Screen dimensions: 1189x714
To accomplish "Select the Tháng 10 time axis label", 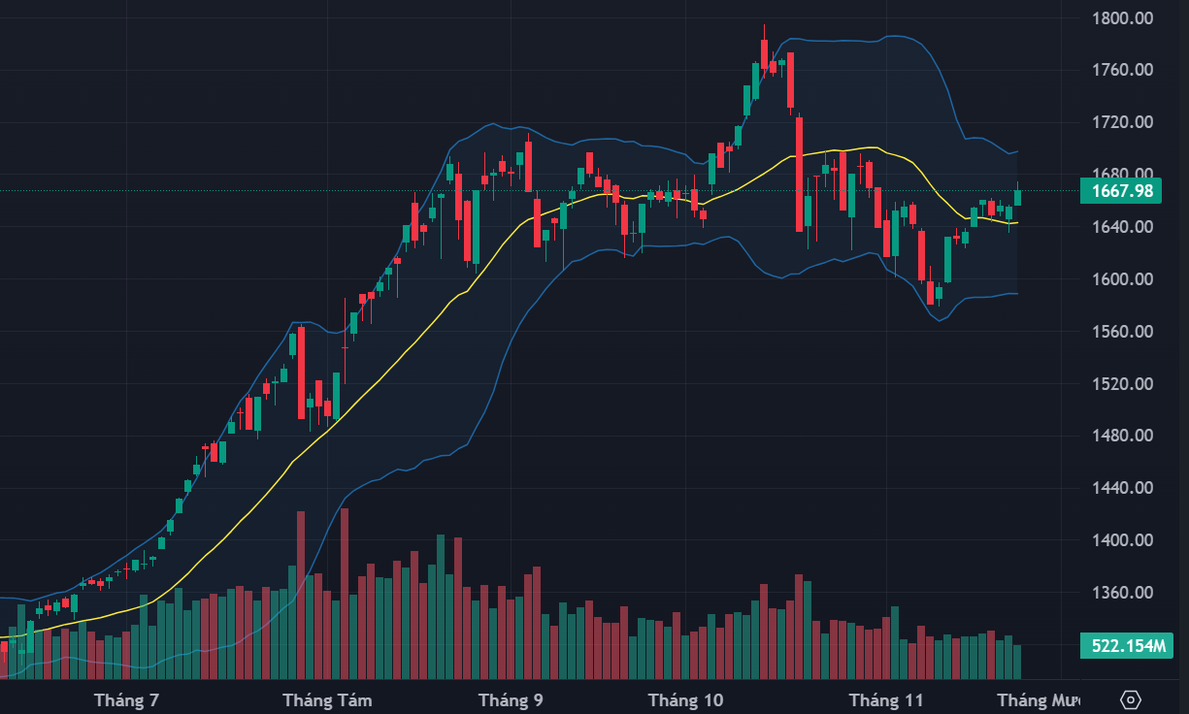I will pyautogui.click(x=686, y=699).
